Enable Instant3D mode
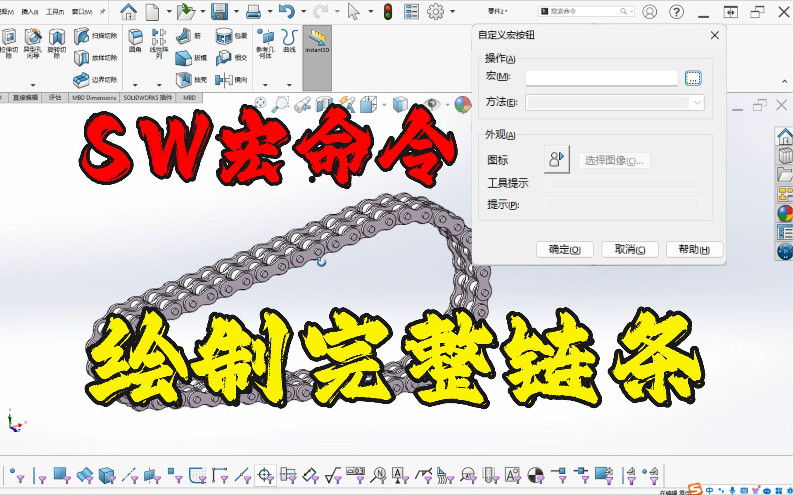The height and width of the screenshot is (495, 793). point(316,41)
